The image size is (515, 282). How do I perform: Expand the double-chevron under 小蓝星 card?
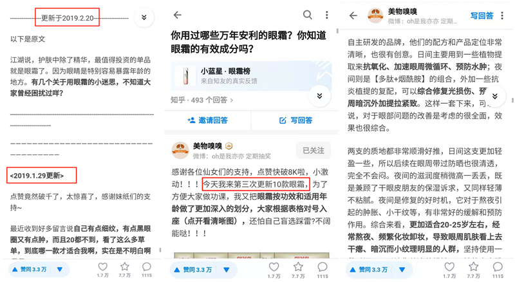(x=319, y=96)
